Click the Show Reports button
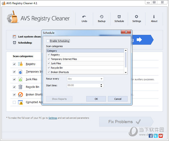 click(x=59, y=99)
